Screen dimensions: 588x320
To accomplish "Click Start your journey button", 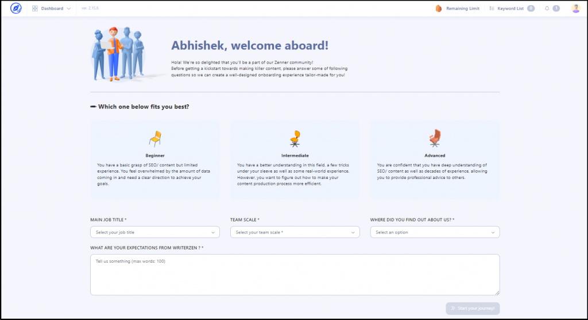I will [473, 309].
